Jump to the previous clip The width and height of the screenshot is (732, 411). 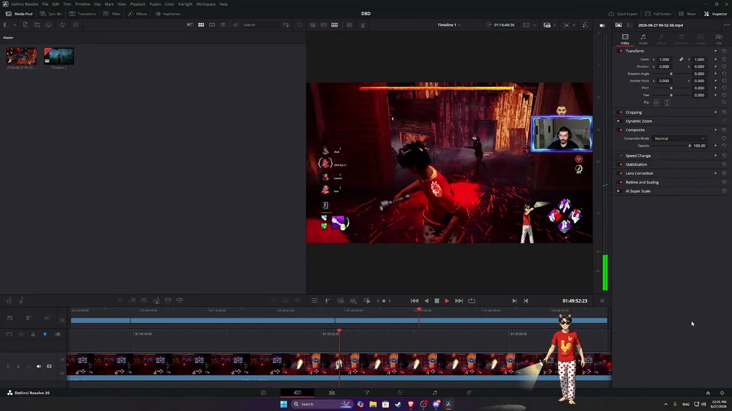(x=415, y=301)
